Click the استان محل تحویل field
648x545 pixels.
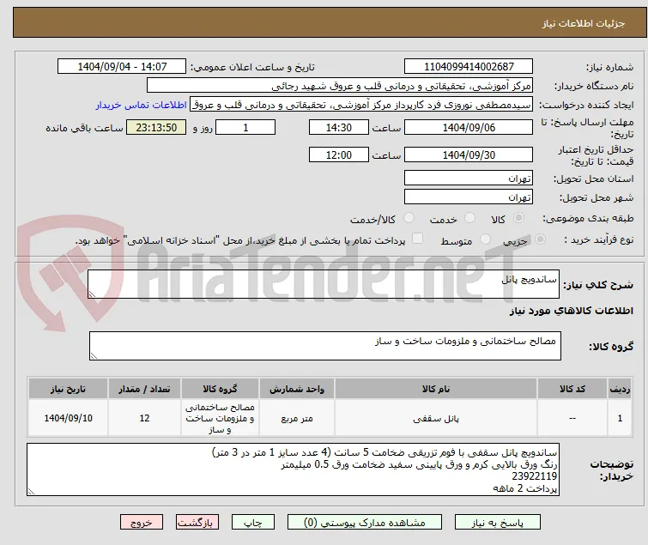(x=469, y=178)
